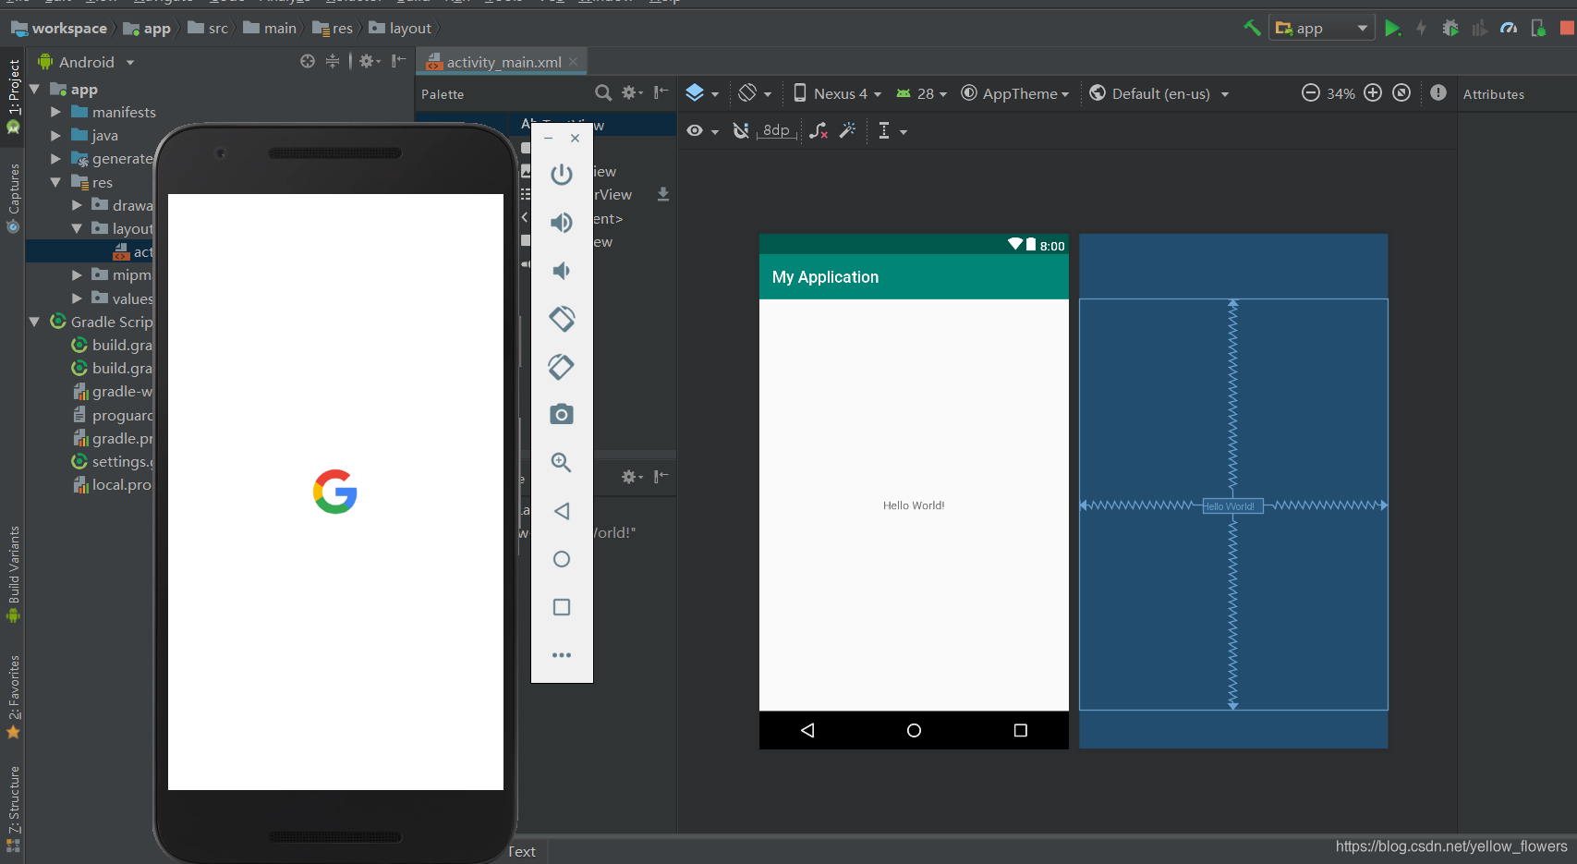Zoom out the layout design view
Screen dimensions: 1577x864
tap(1310, 92)
